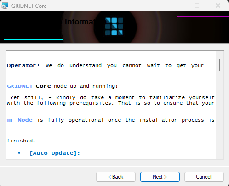Image resolution: width=229 pixels, height=186 pixels.
Task: Click the word "finished." in the text
Action: 21,141
